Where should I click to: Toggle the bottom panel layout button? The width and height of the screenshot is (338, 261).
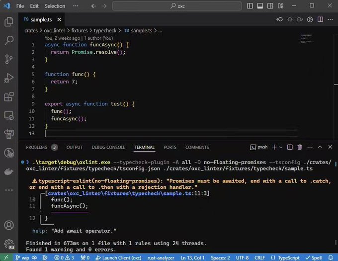[x=260, y=6]
